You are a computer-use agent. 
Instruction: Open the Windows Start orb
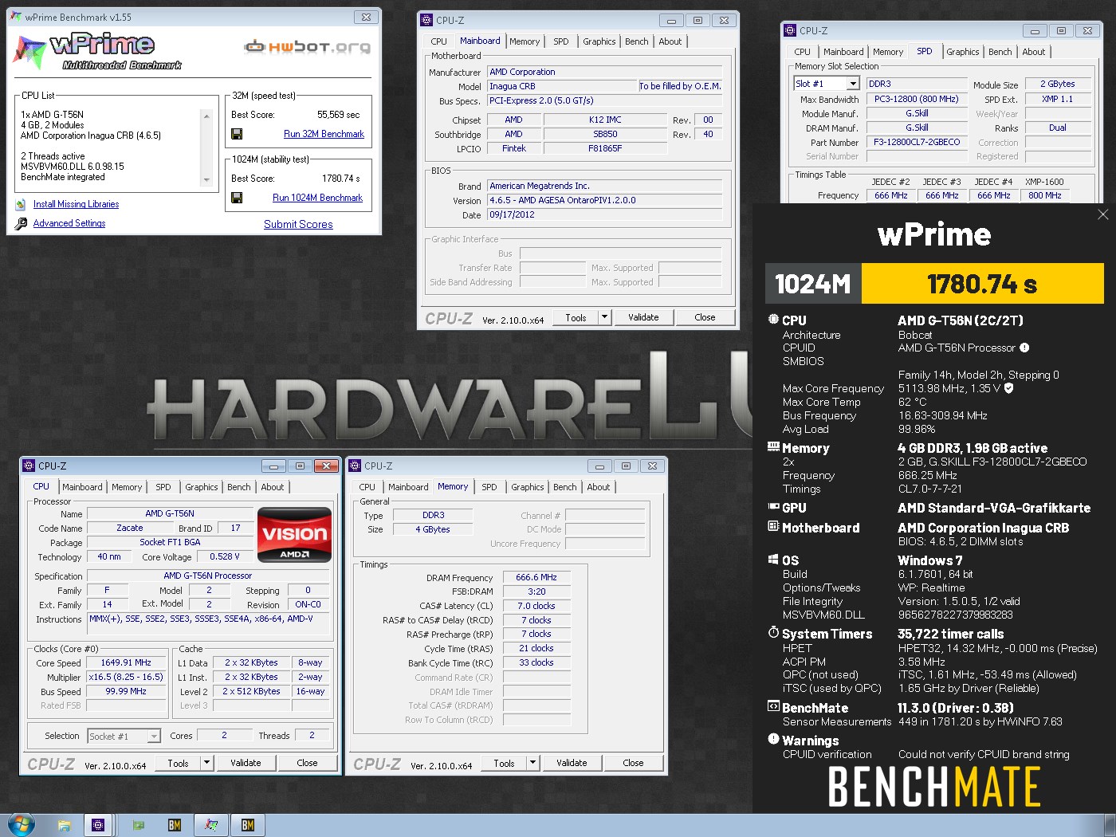point(20,825)
